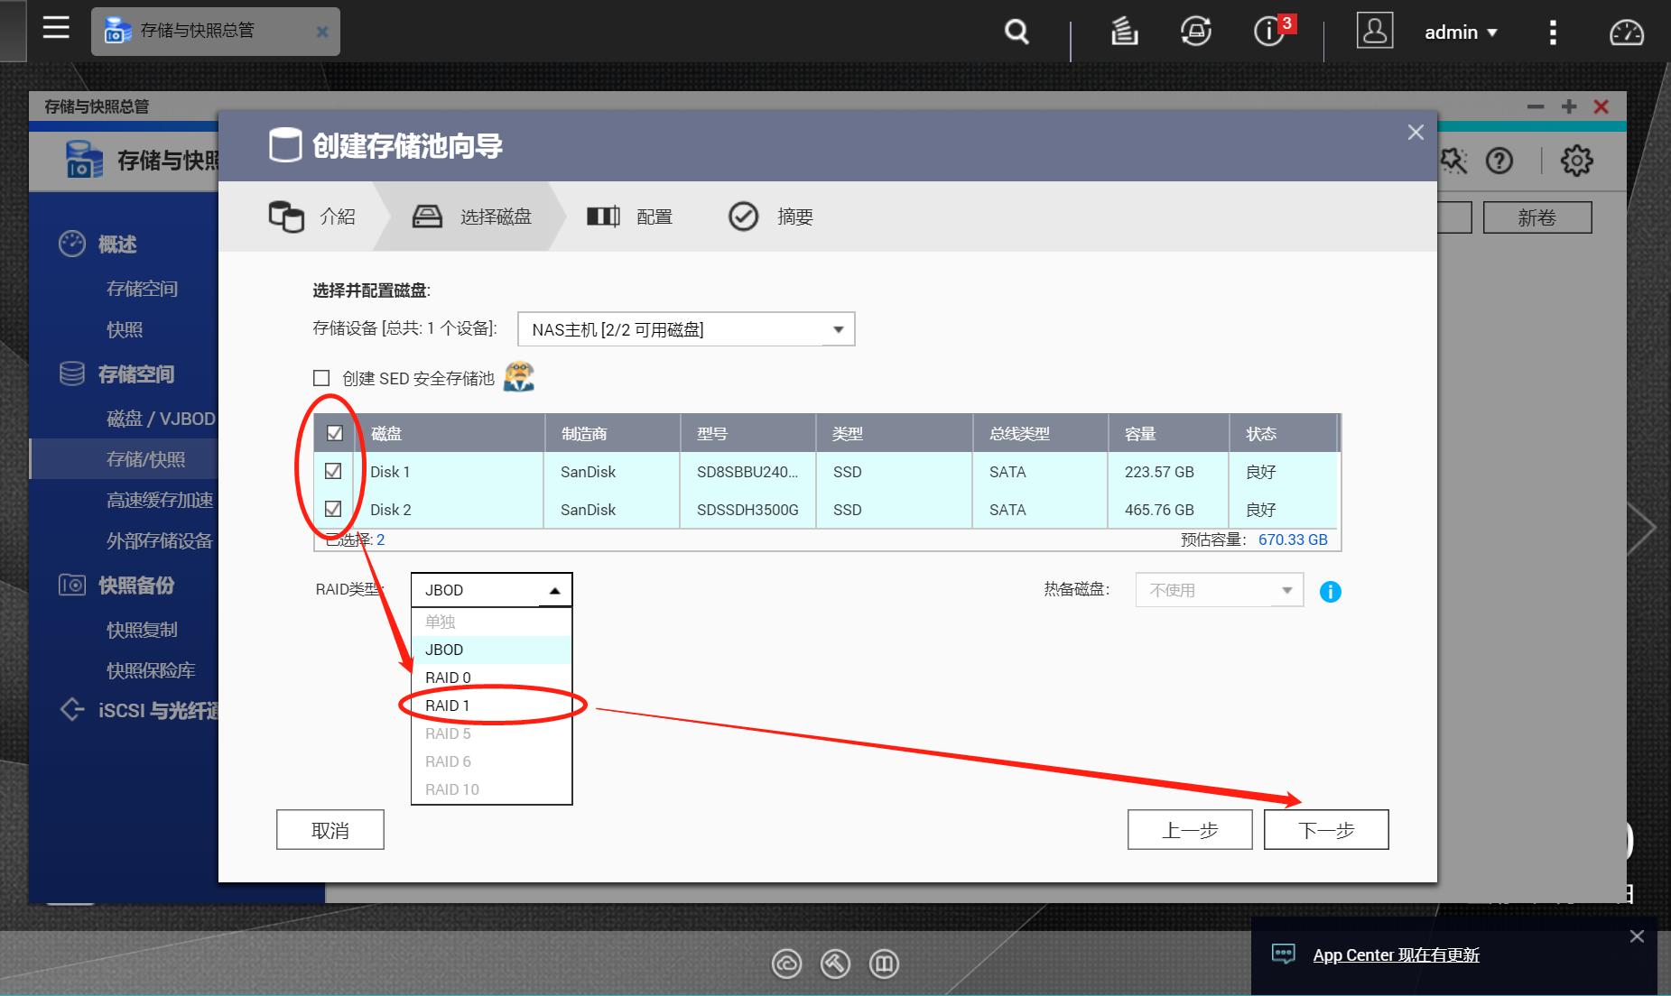Click the blue info icon beside 热备磁盘

click(x=1332, y=591)
